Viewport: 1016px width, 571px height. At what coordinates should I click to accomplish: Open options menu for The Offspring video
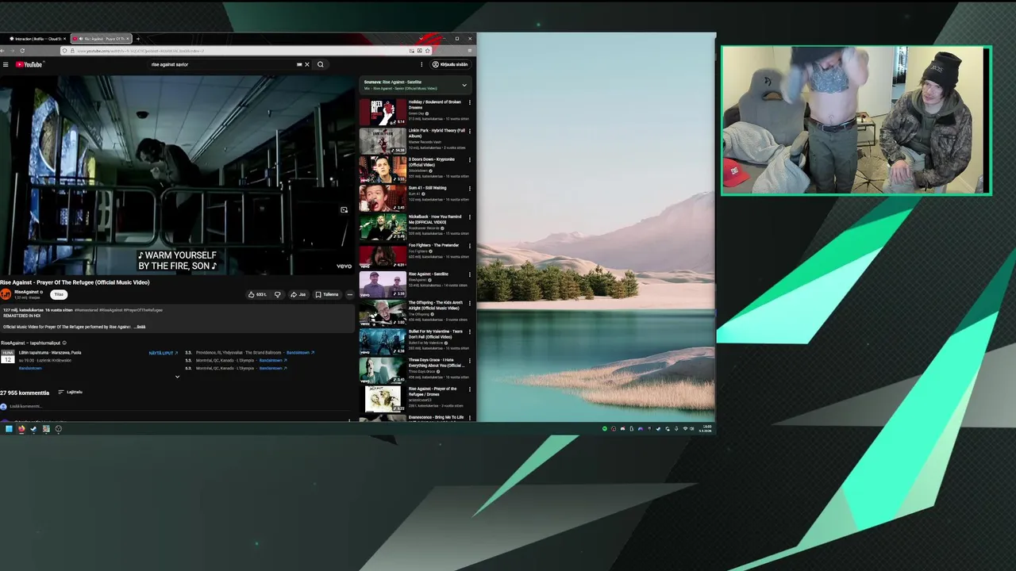coord(469,303)
